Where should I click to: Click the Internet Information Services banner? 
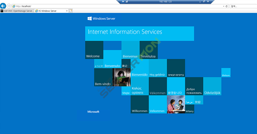139,33
